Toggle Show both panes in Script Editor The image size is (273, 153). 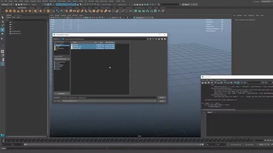tap(231, 83)
